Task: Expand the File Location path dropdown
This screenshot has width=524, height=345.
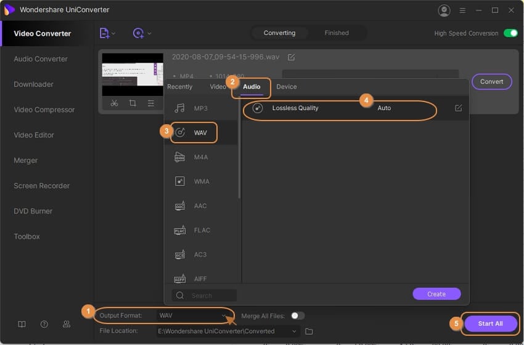Action: (294, 331)
